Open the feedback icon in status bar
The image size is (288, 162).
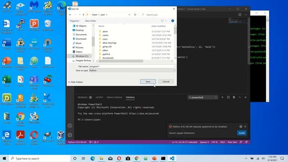241,142
